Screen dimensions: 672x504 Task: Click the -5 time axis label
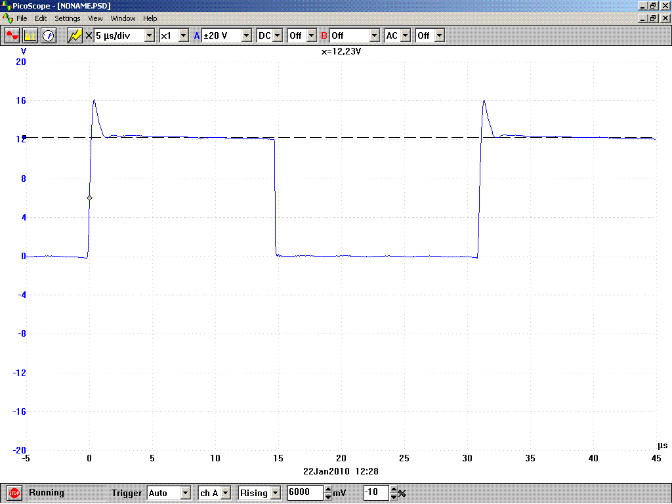pos(26,459)
